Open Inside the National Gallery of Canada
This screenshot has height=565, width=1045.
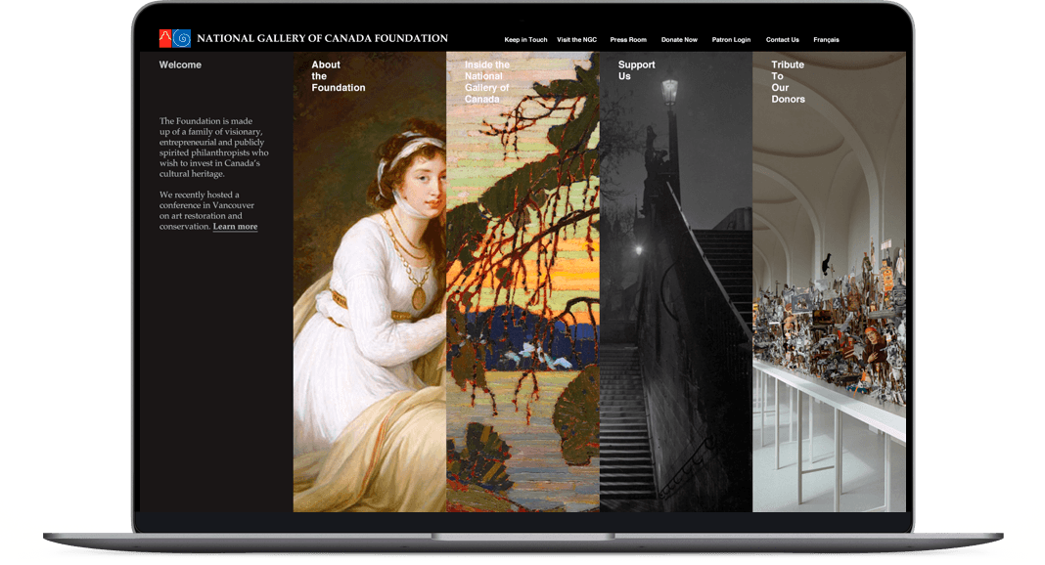tap(487, 82)
